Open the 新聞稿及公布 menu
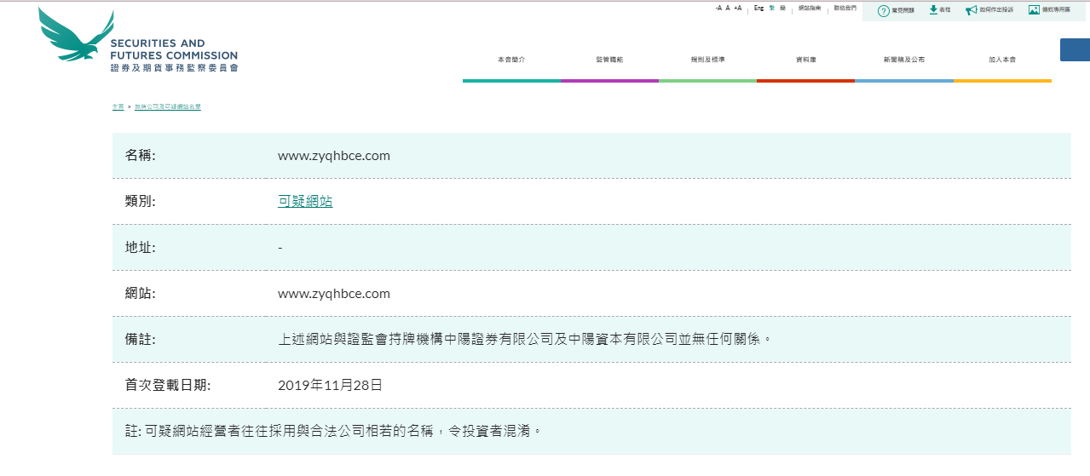 click(x=903, y=60)
